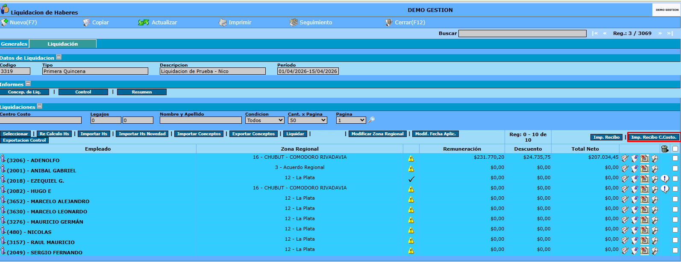
Task: Click the employee person icon beside ADENOLFO
Action: pyautogui.click(x=3, y=158)
